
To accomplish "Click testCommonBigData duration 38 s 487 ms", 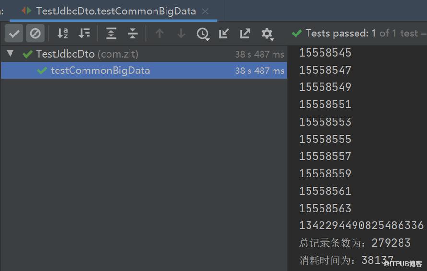I will click(260, 71).
